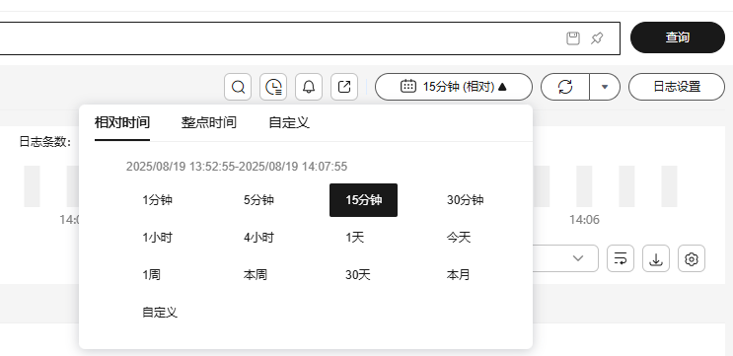Image resolution: width=733 pixels, height=356 pixels.
Task: Click the 日志条数 label
Action: tap(44, 142)
